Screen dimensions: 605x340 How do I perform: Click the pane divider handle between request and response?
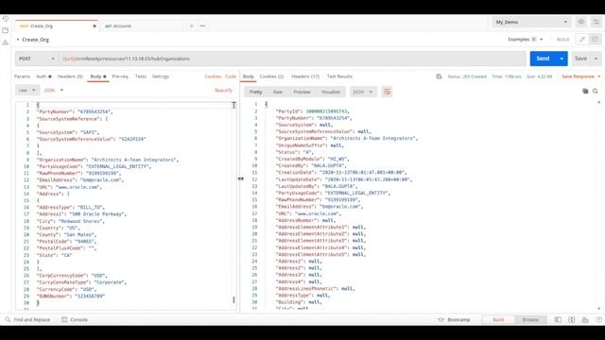click(x=240, y=178)
